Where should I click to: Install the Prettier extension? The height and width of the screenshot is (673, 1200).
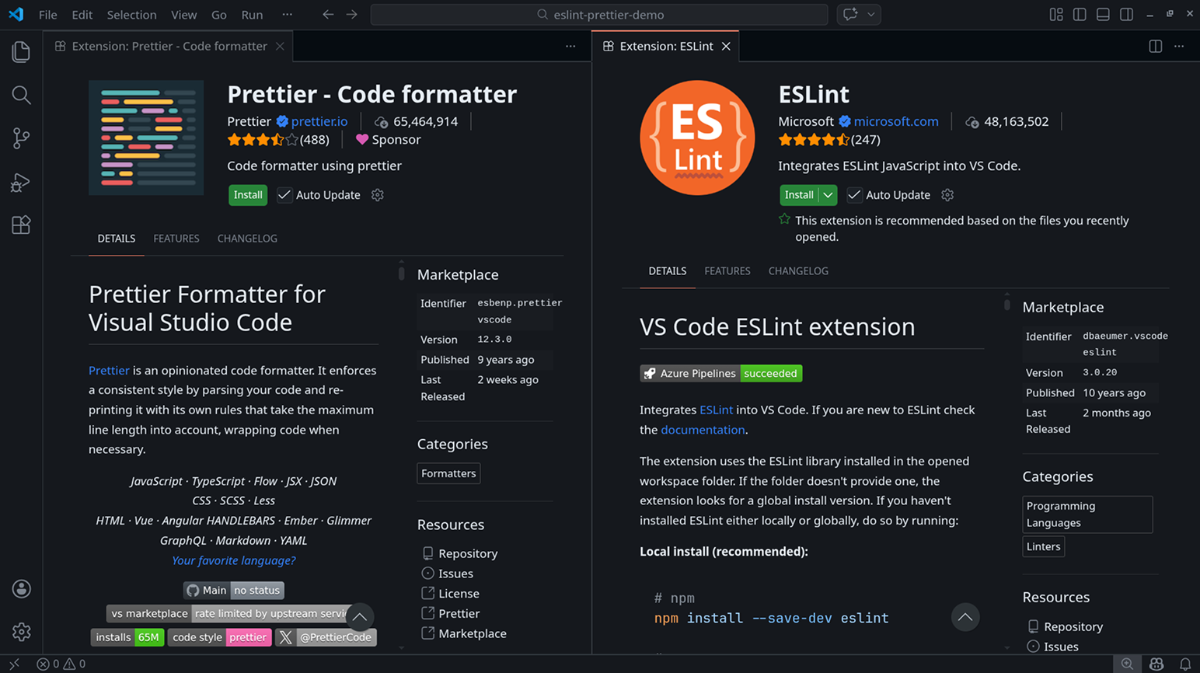[x=248, y=195]
